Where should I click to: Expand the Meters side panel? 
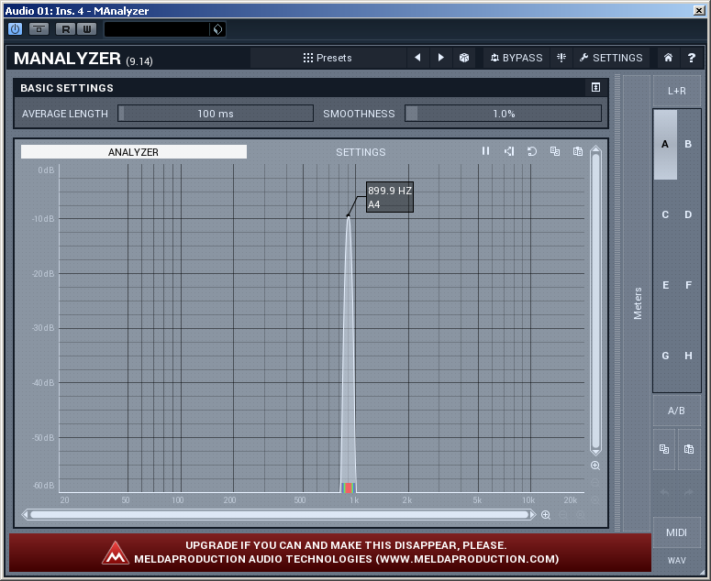coord(637,302)
